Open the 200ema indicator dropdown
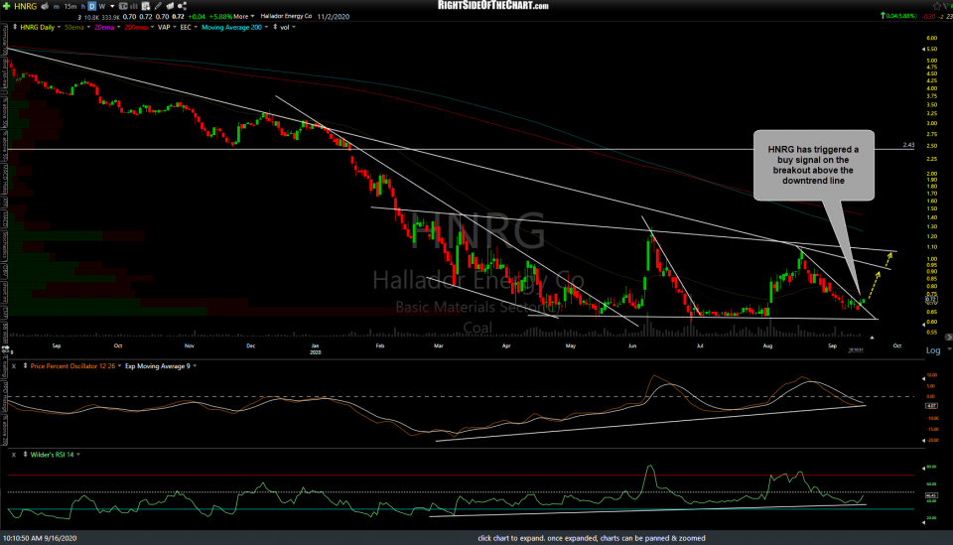The width and height of the screenshot is (953, 545). click(152, 28)
